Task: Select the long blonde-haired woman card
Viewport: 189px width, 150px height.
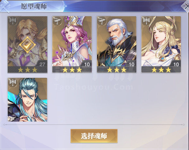Action: click(161, 44)
